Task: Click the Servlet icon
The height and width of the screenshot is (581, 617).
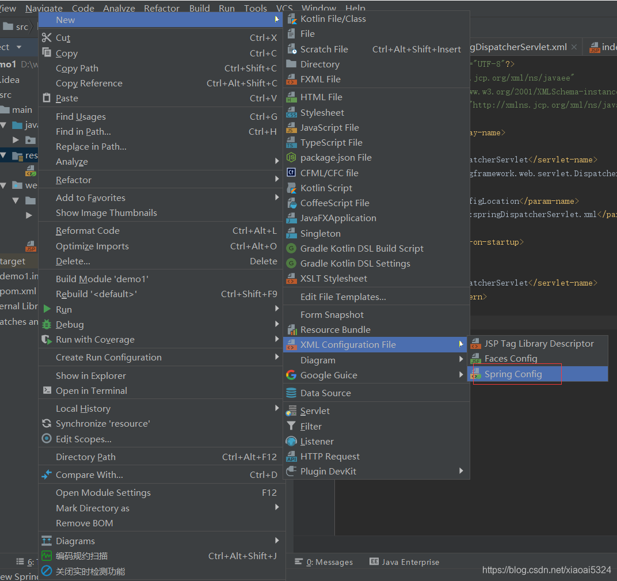Action: 292,411
